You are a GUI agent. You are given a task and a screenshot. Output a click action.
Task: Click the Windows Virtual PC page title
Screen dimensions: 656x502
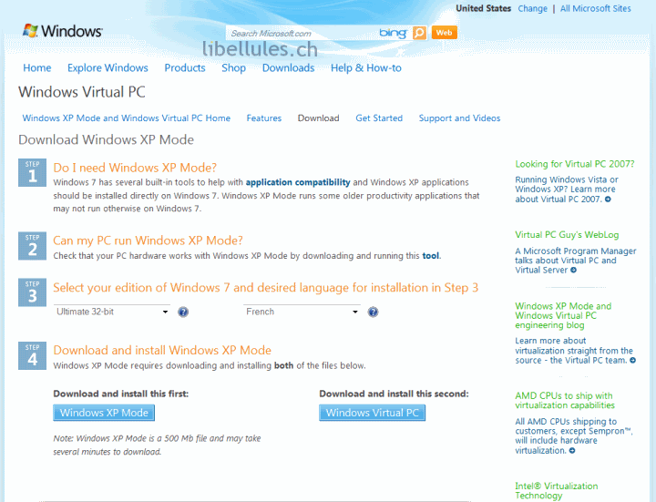click(x=82, y=92)
